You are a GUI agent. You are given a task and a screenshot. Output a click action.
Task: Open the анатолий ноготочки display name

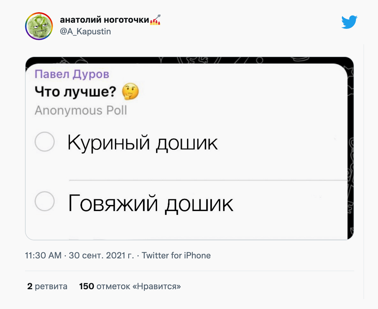coord(104,20)
